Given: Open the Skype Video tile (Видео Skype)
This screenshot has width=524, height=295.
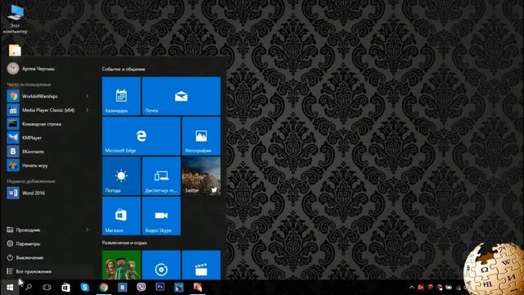Looking at the screenshot, I should coord(161,216).
